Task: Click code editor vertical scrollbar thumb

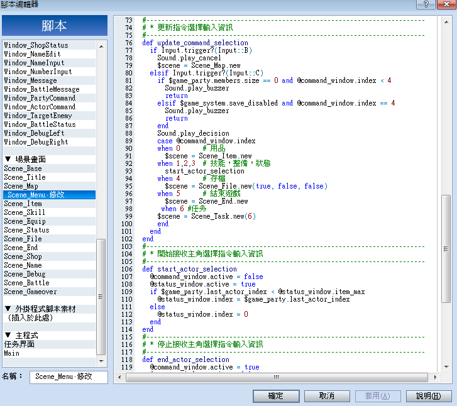Action: 446,249
